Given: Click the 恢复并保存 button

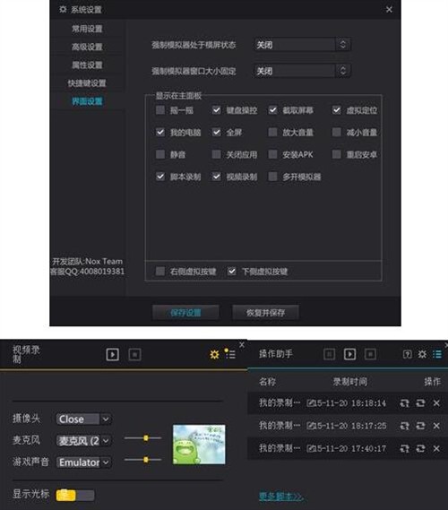Looking at the screenshot, I should 265,313.
